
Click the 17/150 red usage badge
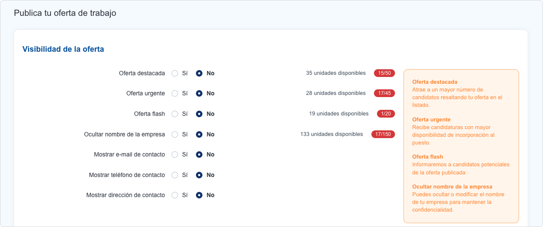coord(383,134)
